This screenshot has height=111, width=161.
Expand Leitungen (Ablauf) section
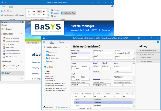pyautogui.click(x=138, y=61)
